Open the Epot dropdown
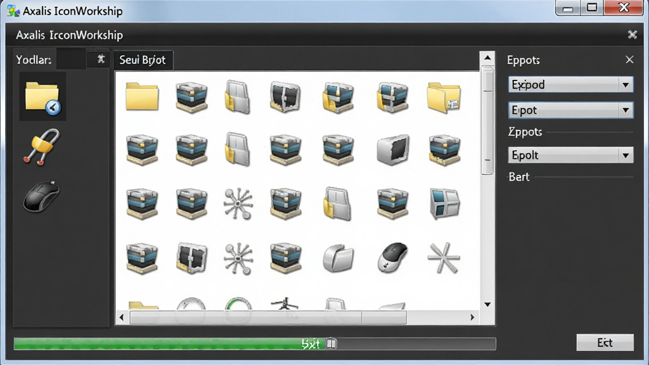This screenshot has width=649, height=365. pyautogui.click(x=571, y=110)
